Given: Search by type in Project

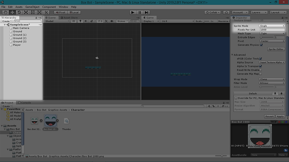Looking at the screenshot, I should click(x=209, y=106).
